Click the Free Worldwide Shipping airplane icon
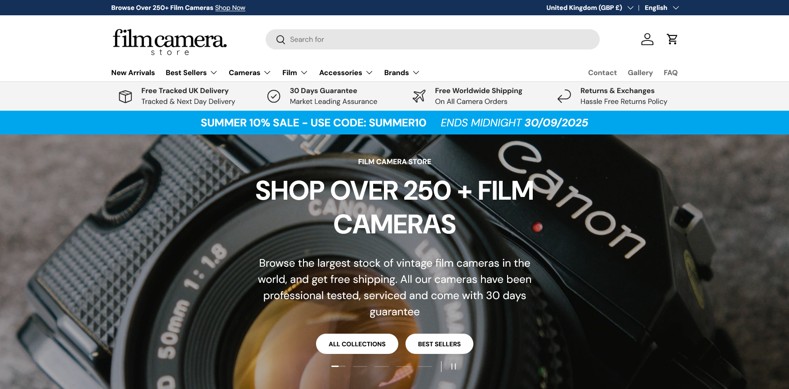This screenshot has height=389, width=789. click(419, 96)
